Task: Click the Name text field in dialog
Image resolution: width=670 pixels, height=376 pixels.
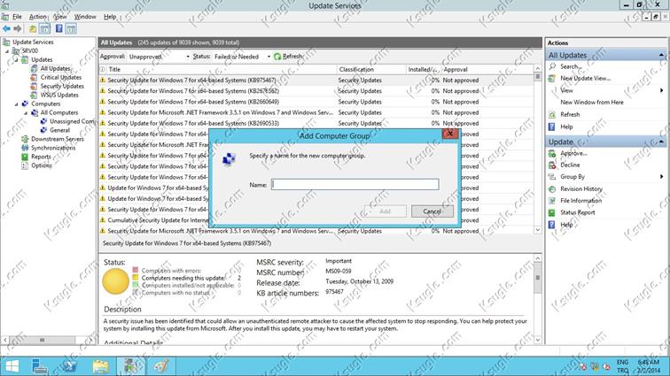Action: click(355, 184)
